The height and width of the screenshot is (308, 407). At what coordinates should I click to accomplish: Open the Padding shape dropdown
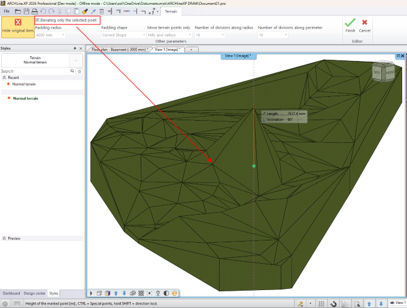144,35
